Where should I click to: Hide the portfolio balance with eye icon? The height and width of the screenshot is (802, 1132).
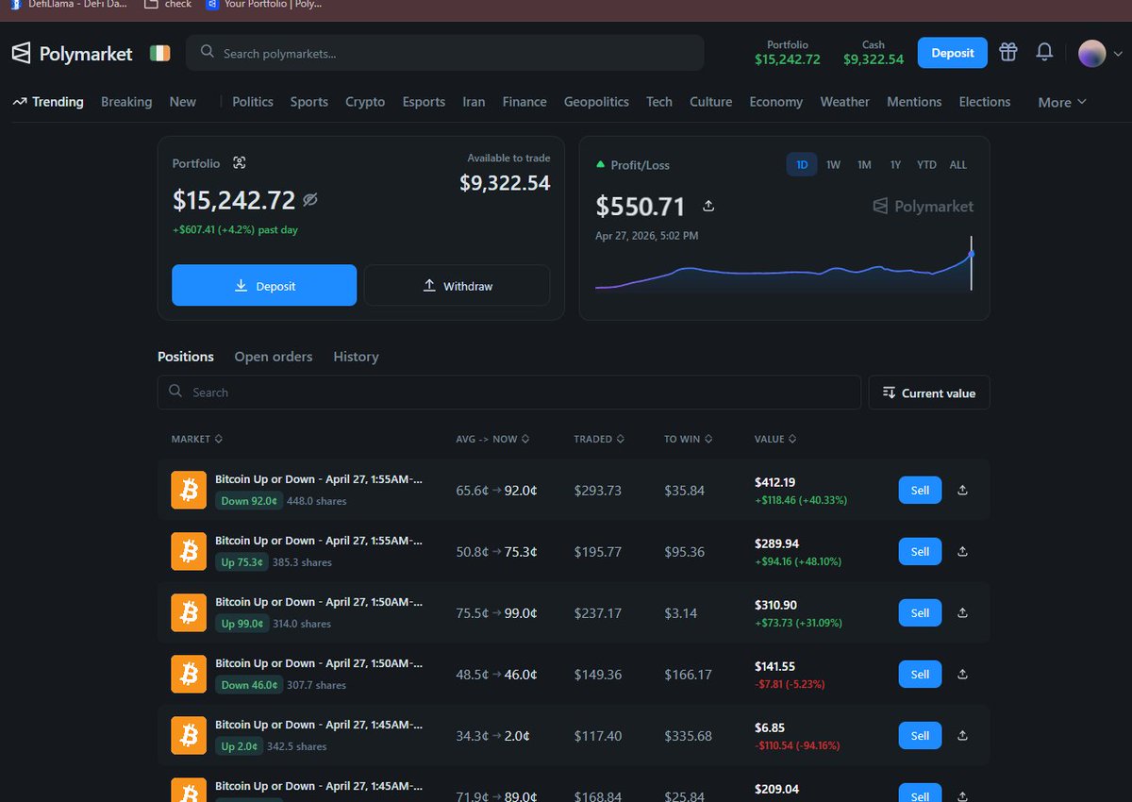[310, 200]
